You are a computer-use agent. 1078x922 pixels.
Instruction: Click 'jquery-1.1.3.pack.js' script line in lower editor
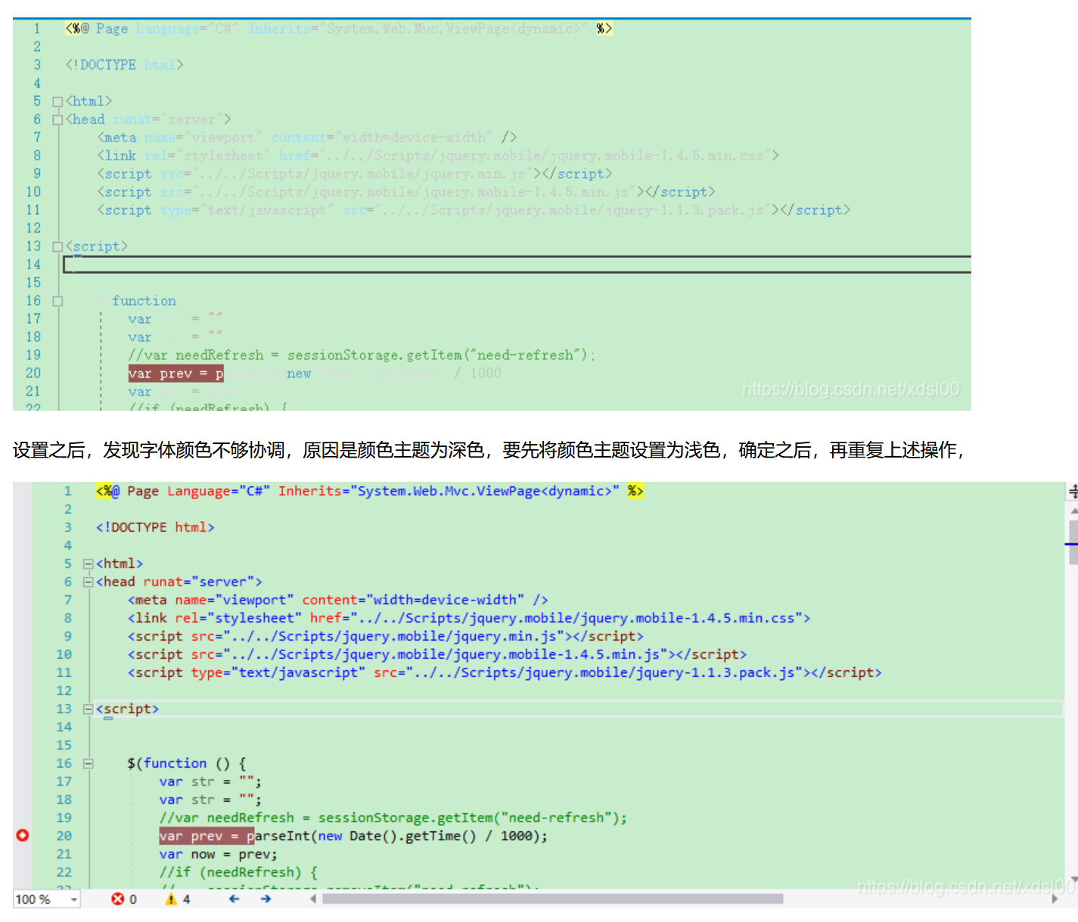coord(505,672)
